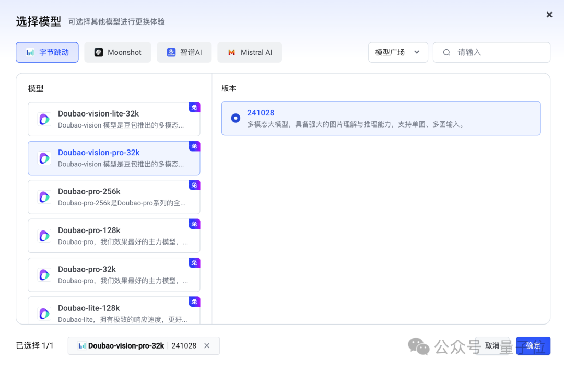The width and height of the screenshot is (564, 370).
Task: Click the search magnifier icon
Action: pyautogui.click(x=446, y=53)
